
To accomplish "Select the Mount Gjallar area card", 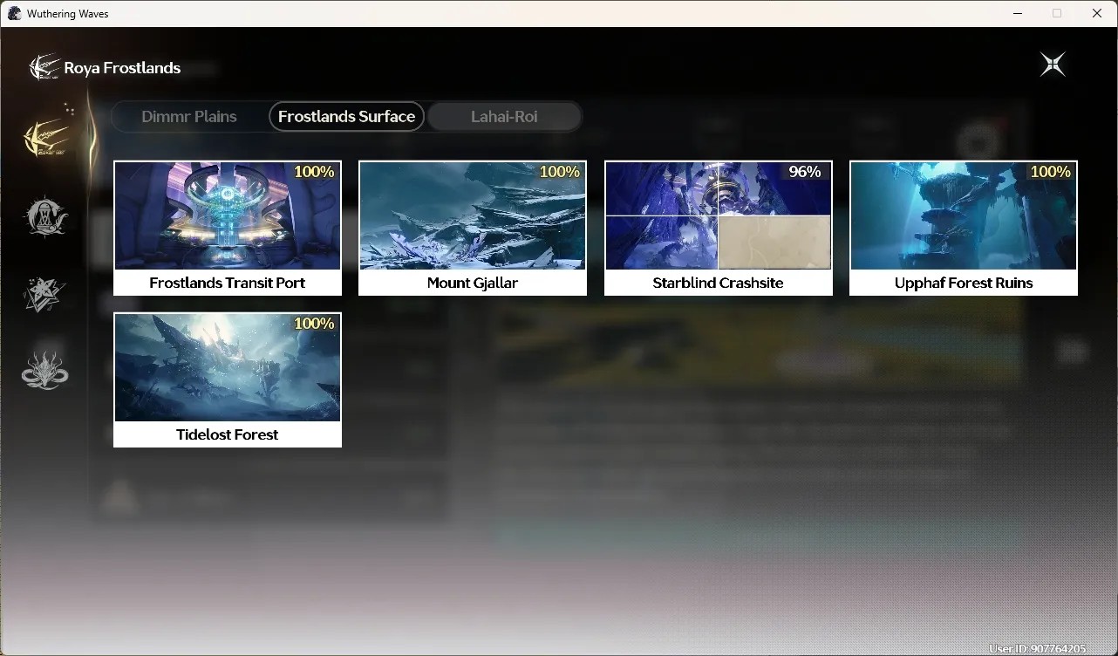I will pyautogui.click(x=473, y=228).
